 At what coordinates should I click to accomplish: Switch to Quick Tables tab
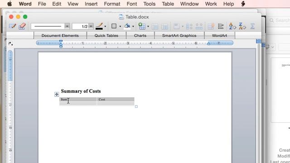click(106, 35)
